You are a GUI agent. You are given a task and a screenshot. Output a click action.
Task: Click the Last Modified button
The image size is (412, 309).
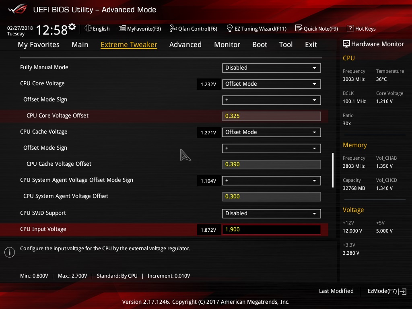click(x=336, y=291)
